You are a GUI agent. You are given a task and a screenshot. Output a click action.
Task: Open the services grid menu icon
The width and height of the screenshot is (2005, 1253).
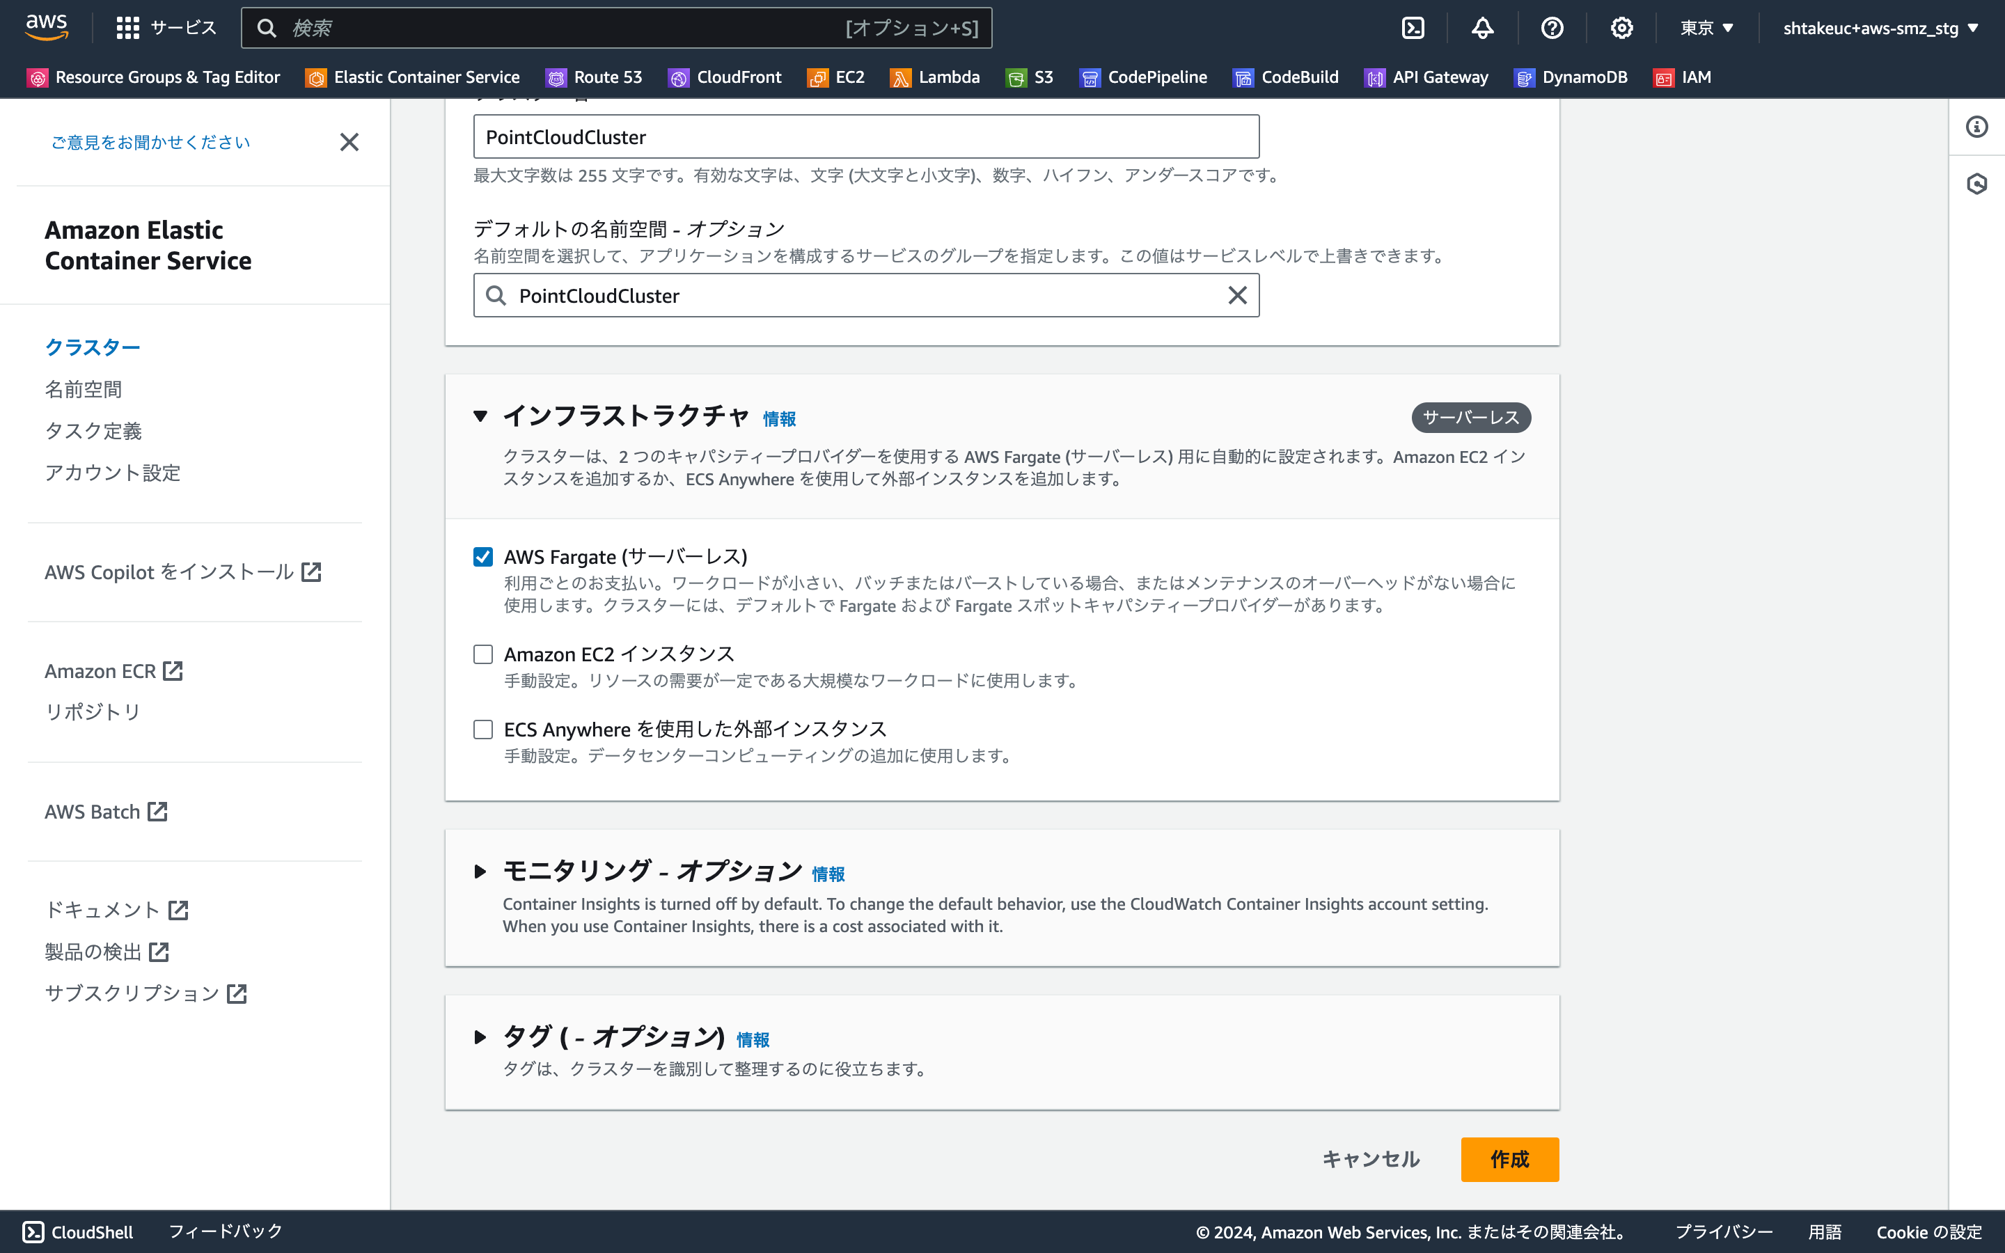pyautogui.click(x=127, y=28)
